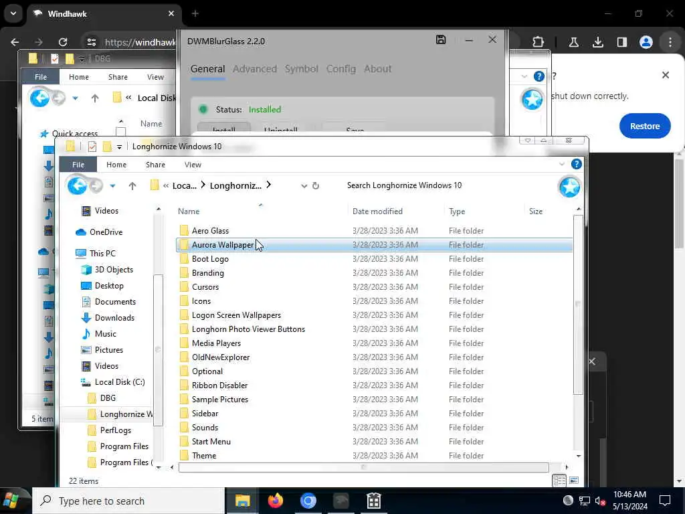The width and height of the screenshot is (685, 514).
Task: Open Firefox from the taskbar
Action: click(x=275, y=501)
